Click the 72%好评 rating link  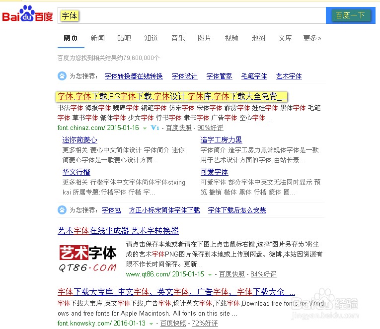coord(205,324)
